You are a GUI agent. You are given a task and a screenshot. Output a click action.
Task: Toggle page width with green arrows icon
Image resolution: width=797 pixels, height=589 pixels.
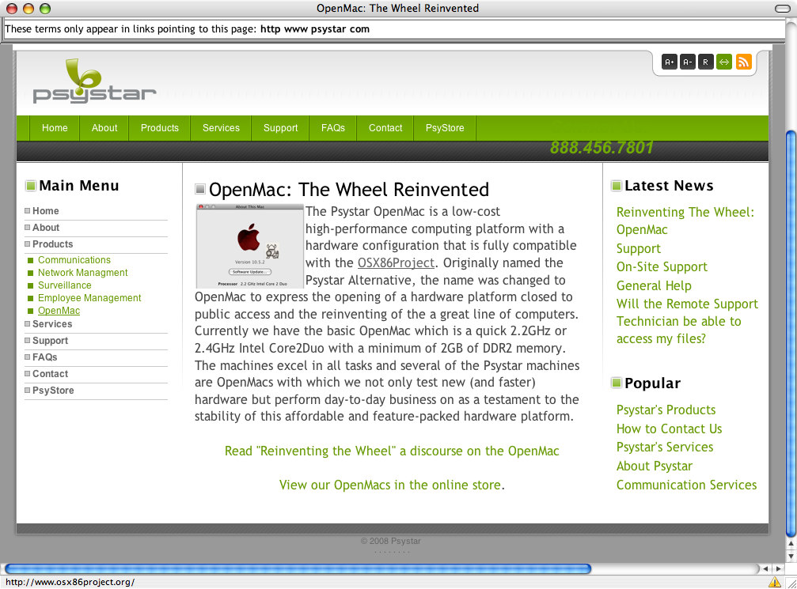[724, 62]
